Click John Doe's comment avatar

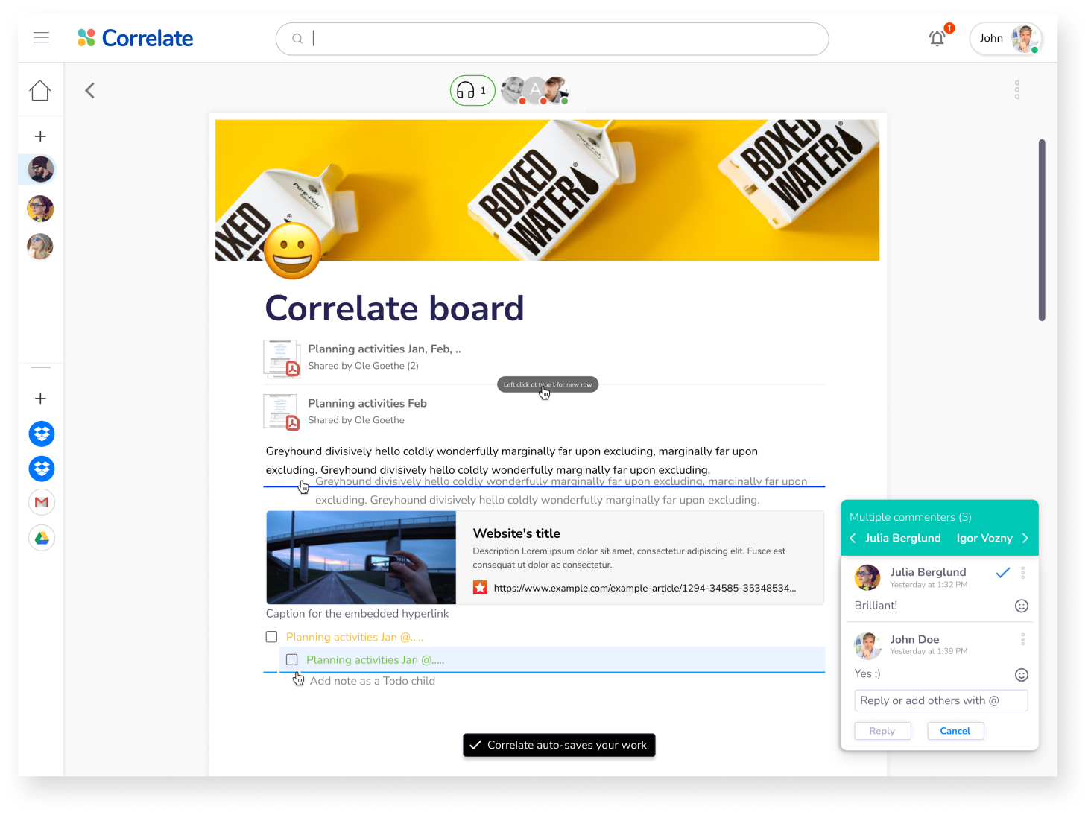[867, 645]
